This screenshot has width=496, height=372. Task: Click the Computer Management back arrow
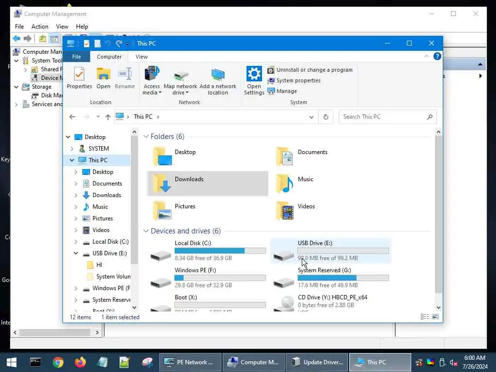16,39
